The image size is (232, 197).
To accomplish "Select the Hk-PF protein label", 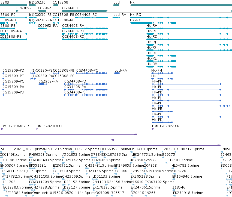I will [157, 103].
